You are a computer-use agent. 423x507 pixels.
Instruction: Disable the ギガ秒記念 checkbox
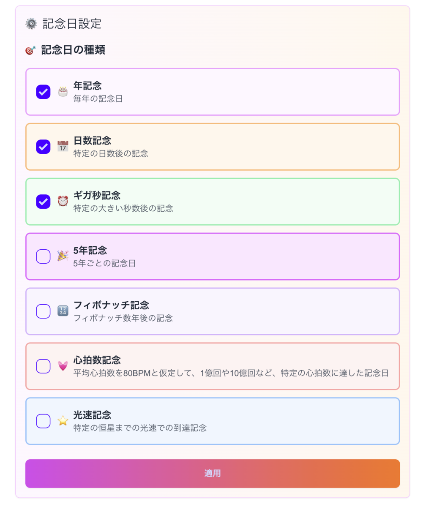click(x=43, y=202)
